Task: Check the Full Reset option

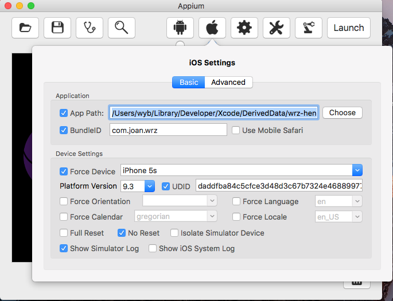Action: [x=64, y=233]
